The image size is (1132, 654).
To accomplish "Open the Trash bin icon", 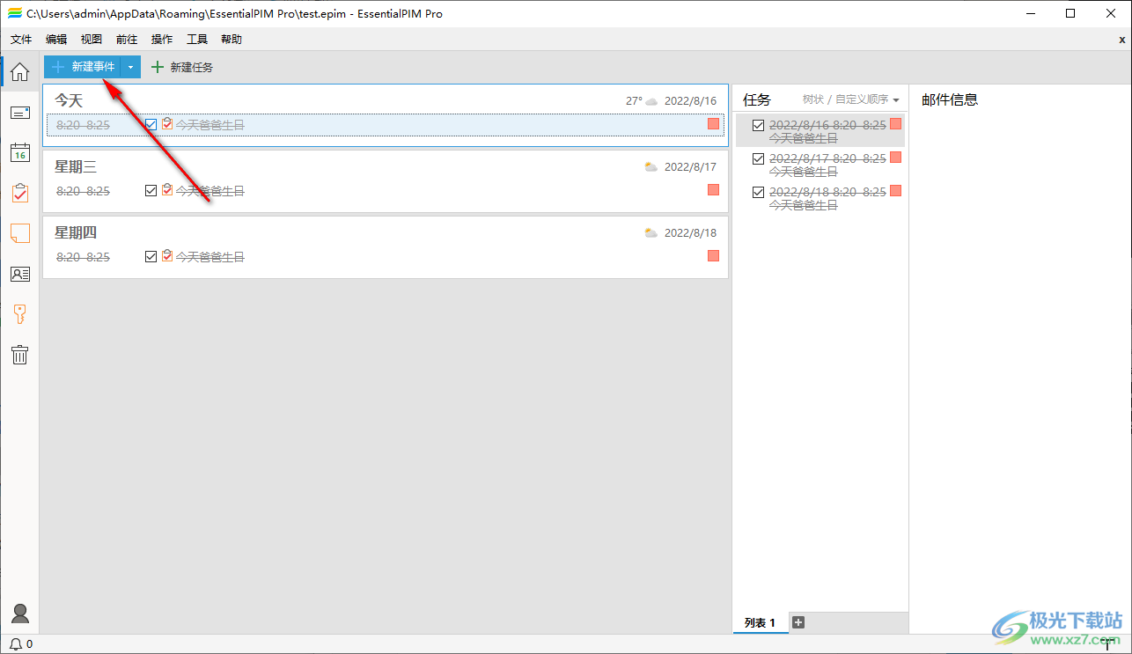I will (19, 355).
